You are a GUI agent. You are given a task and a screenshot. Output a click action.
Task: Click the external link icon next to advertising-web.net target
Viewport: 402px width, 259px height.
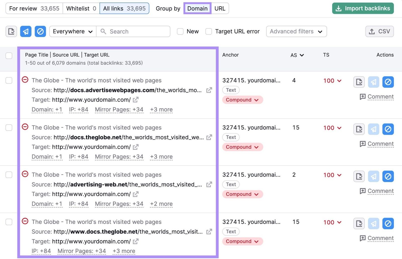click(135, 194)
